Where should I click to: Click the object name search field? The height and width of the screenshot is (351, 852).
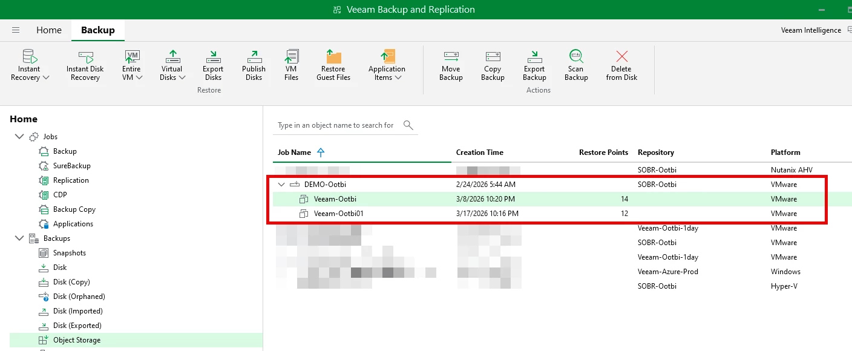pos(336,125)
